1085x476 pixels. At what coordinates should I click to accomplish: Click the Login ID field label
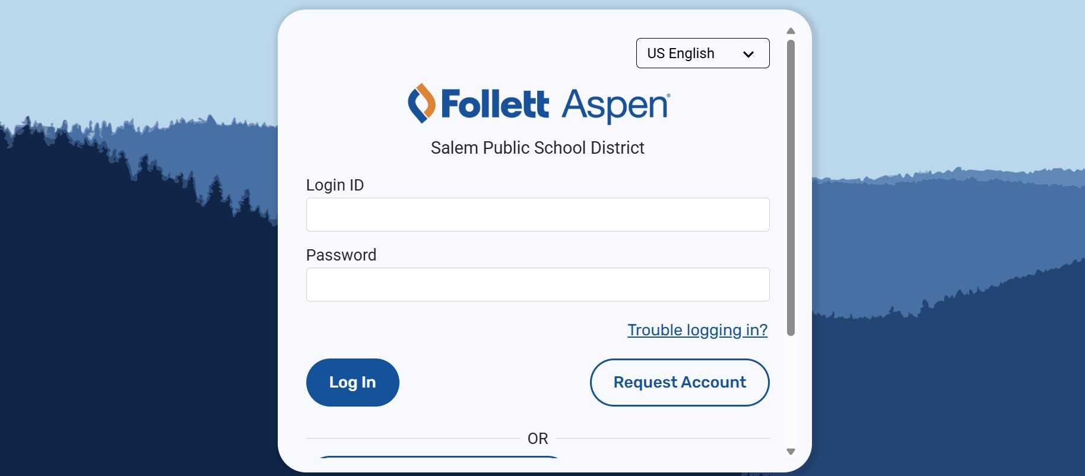[x=335, y=185]
